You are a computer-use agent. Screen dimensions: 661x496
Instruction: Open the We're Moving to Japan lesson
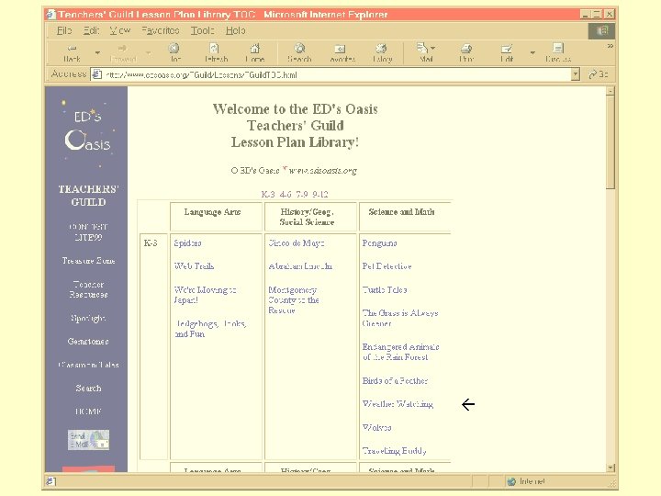click(205, 295)
